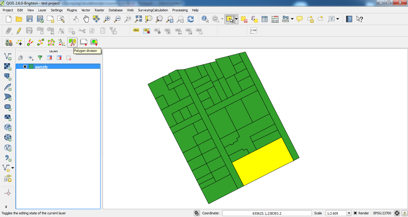The height and width of the screenshot is (217, 408).
Task: Open the attribute table
Action: pyautogui.click(x=265, y=19)
